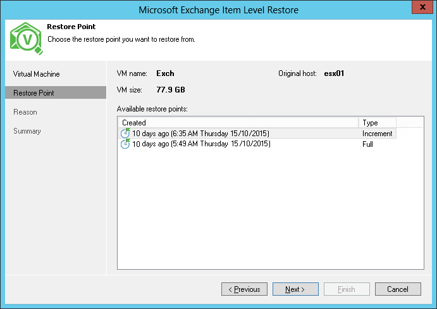Click the VM name value Exch
This screenshot has height=309, width=437.
click(165, 73)
